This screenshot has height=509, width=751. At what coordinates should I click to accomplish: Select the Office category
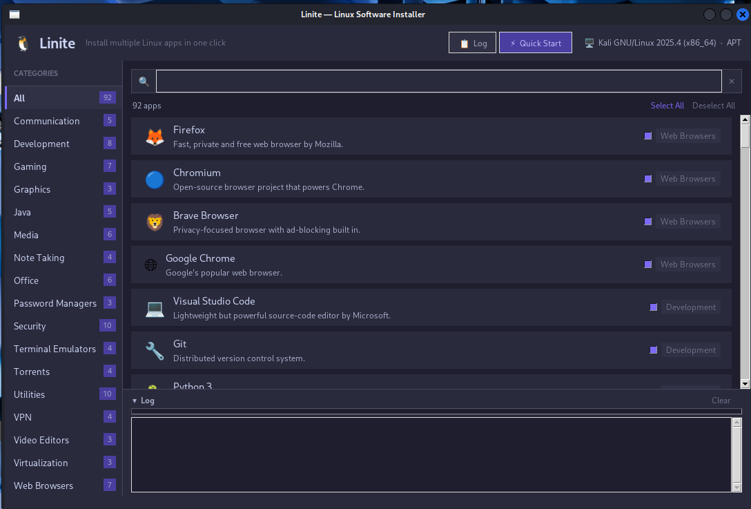pos(62,280)
